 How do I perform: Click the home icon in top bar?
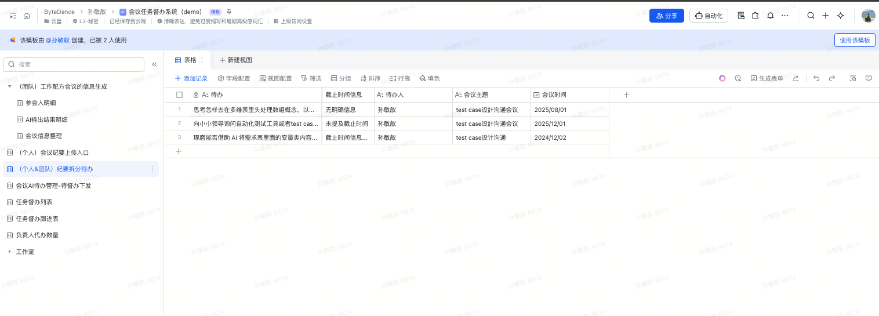click(27, 16)
